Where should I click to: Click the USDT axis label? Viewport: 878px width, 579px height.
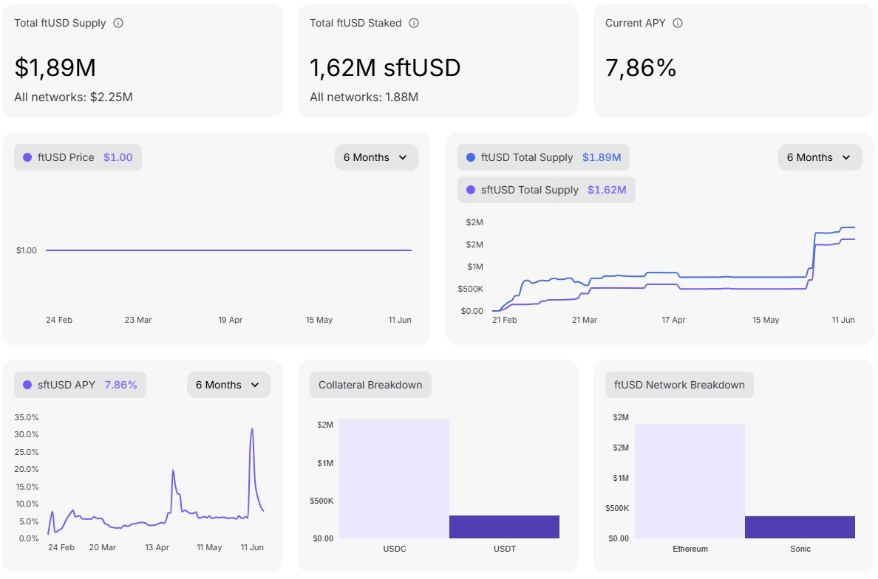[x=505, y=549]
